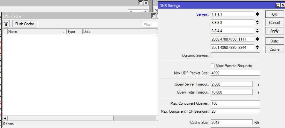Click the down arrow beside the 8.8.8.8 server
285x128 pixels.
[x=257, y=24]
